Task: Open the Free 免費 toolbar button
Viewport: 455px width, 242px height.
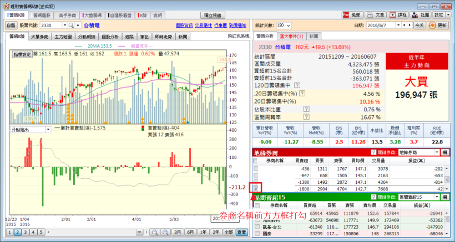Action: (352, 15)
